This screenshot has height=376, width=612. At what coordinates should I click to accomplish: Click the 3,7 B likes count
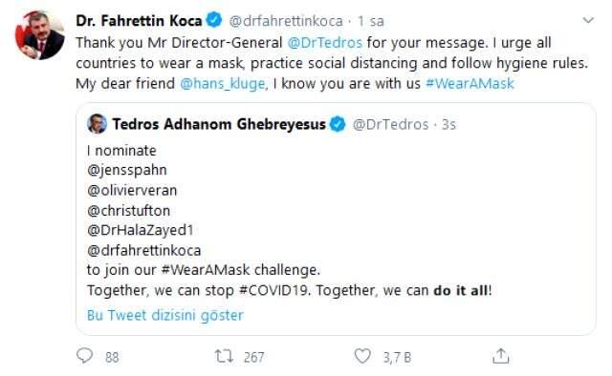pos(397,357)
